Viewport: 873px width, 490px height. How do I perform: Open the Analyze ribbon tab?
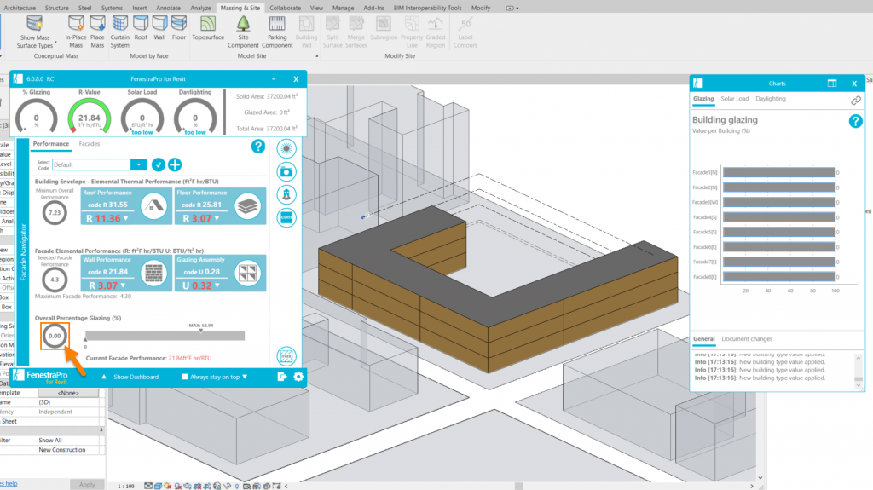click(200, 8)
